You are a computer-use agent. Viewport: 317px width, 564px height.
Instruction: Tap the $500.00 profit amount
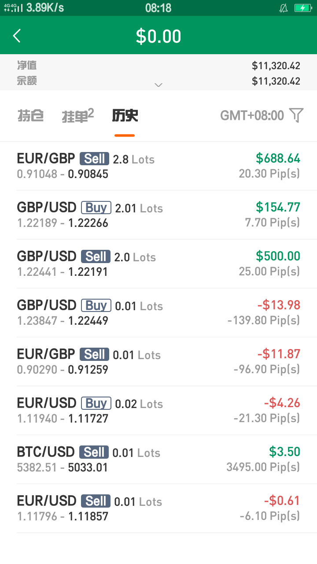[x=278, y=256]
